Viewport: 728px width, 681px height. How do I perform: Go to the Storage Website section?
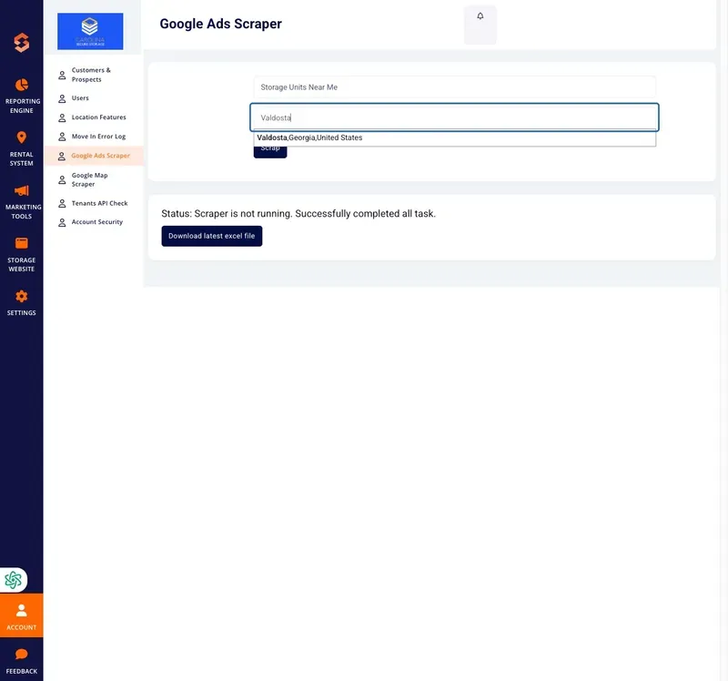[x=21, y=255]
